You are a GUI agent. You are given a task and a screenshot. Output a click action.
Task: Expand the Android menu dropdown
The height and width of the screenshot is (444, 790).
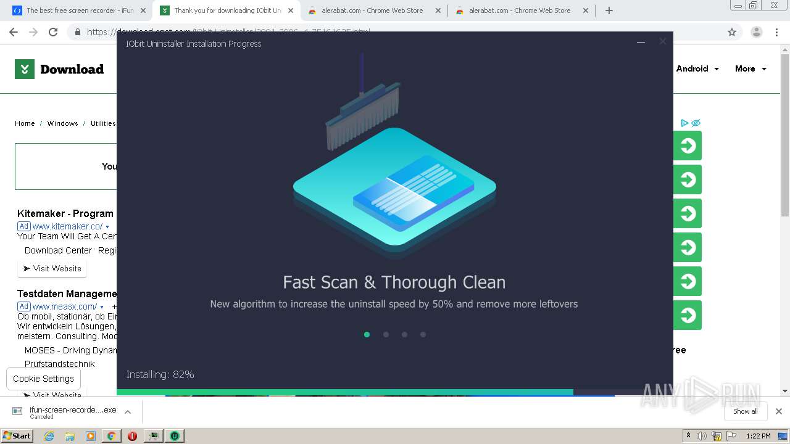point(697,68)
